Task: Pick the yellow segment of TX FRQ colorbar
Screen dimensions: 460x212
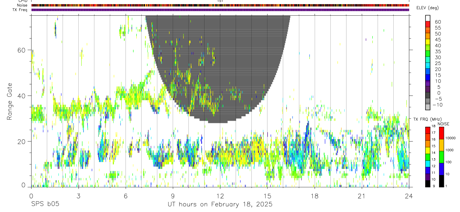Action: pos(428,150)
